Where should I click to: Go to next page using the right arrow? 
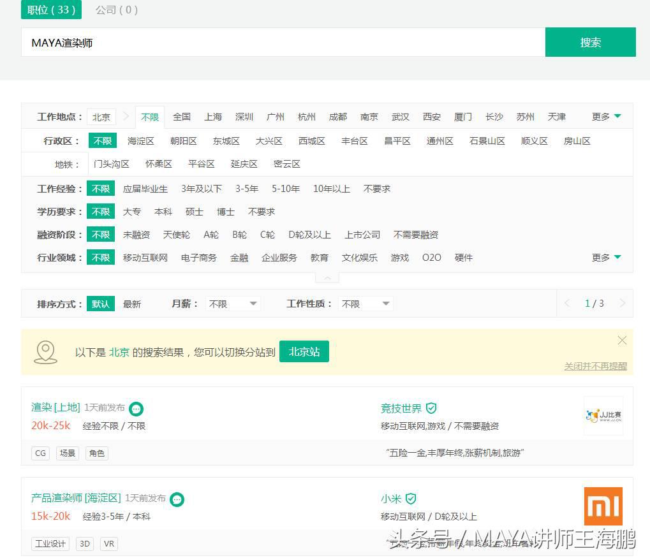[622, 304]
